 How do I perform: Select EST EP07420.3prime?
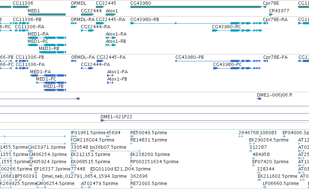point(254,165)
